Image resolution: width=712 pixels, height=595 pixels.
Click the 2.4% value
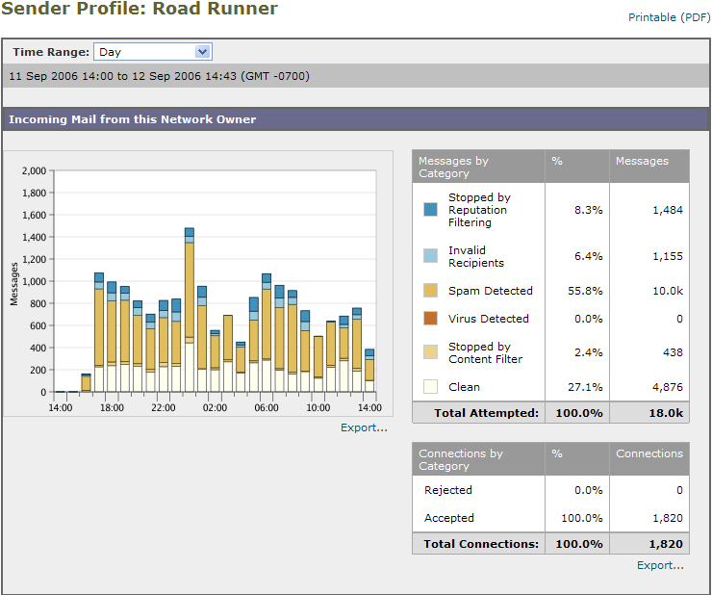click(x=588, y=352)
